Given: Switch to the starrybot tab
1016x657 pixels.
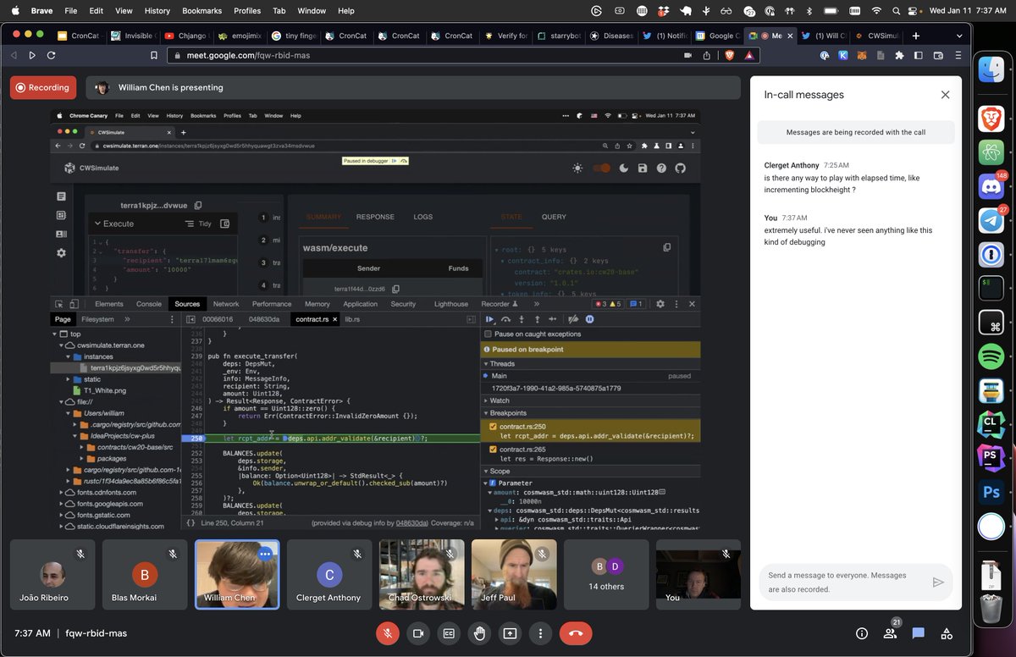Looking at the screenshot, I should [558, 36].
